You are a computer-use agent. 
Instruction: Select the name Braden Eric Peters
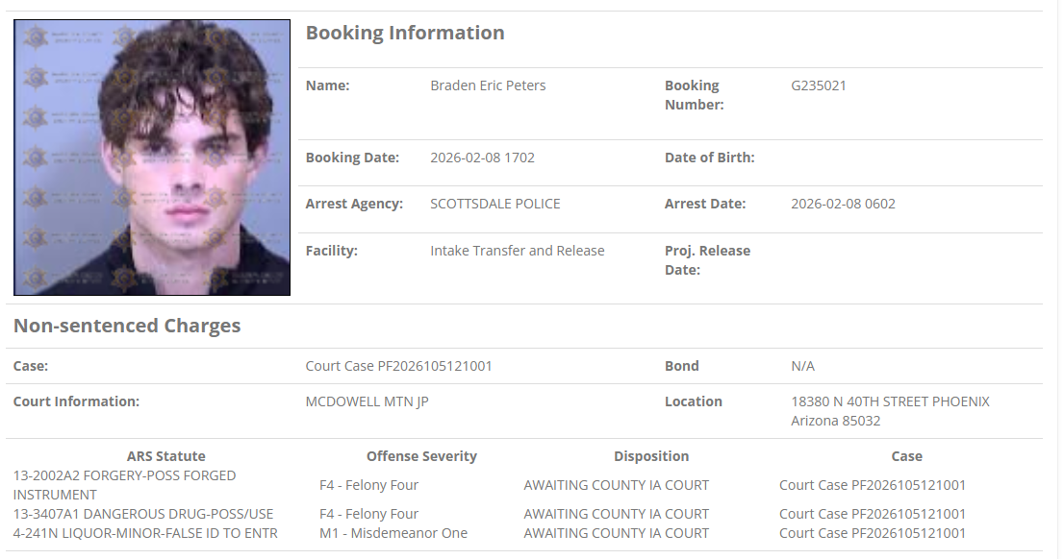488,85
